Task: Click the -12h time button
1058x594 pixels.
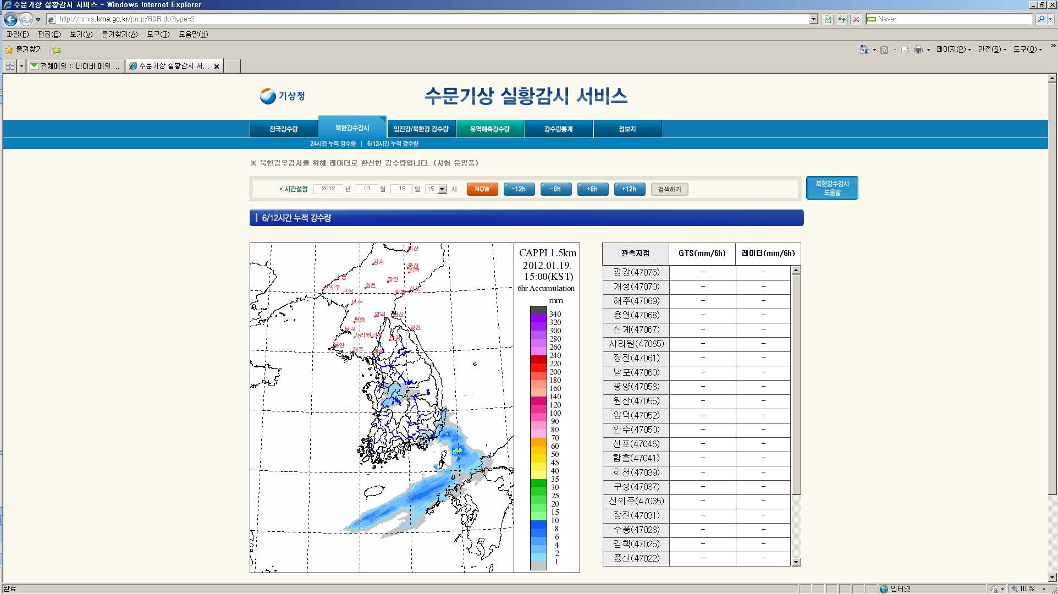Action: pyautogui.click(x=519, y=189)
